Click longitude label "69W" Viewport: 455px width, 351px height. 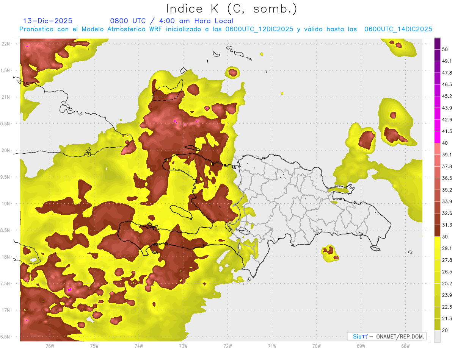(x=361, y=346)
